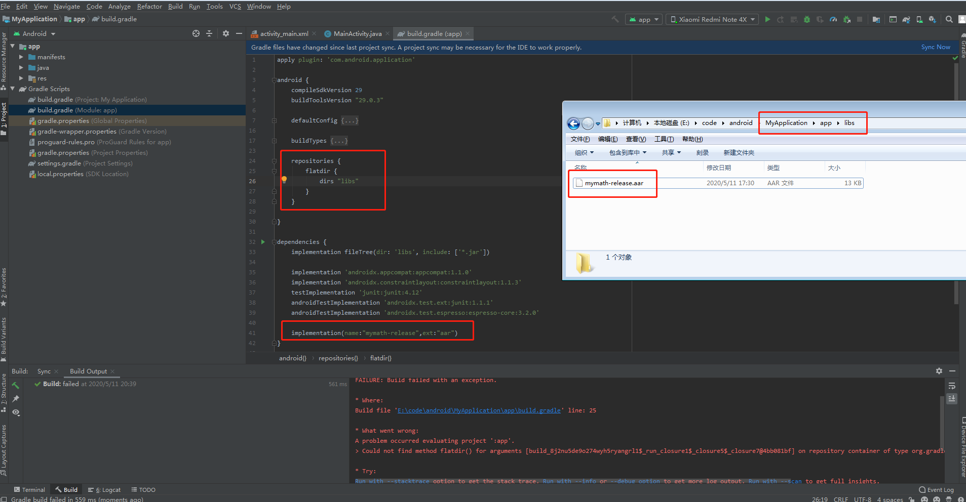Collapse the Gradle Scripts node
Screen dimensions: 966x502
(13, 89)
